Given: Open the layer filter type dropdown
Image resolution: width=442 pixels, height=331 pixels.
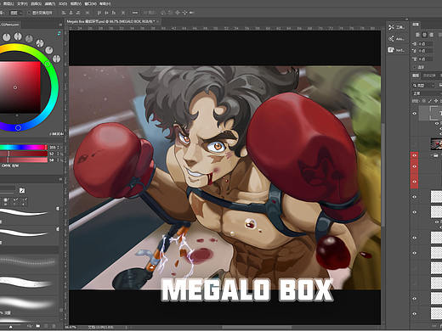Looking at the screenshot, I should pyautogui.click(x=423, y=85).
